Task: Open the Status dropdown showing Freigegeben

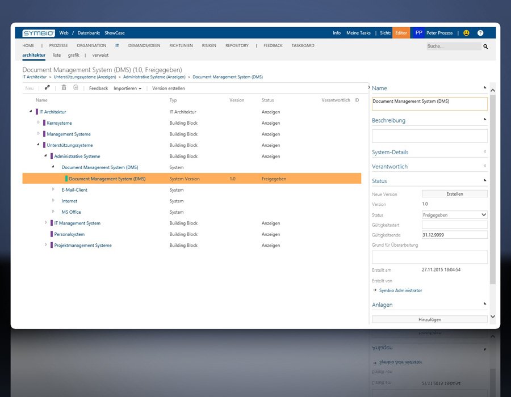Action: (x=455, y=215)
